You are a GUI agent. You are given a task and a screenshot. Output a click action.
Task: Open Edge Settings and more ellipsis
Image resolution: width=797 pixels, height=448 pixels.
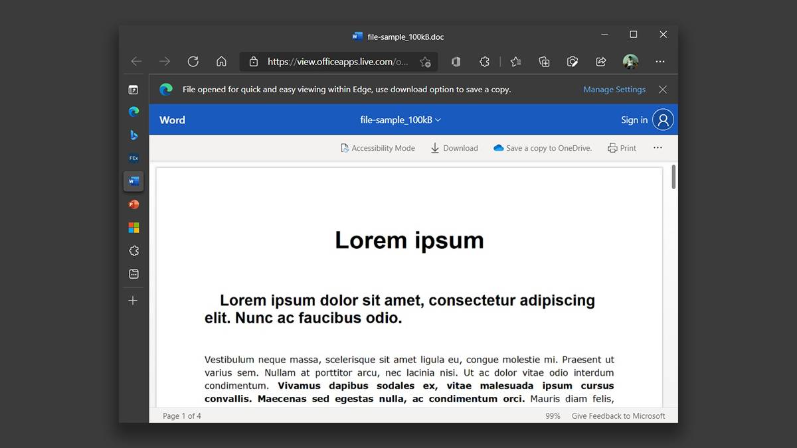(660, 62)
